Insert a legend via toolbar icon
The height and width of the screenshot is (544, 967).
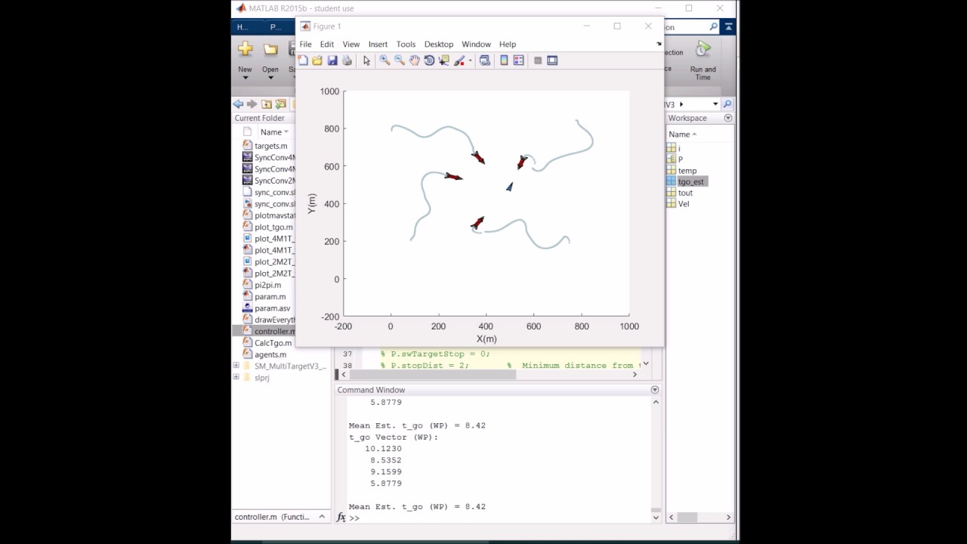[x=518, y=60]
